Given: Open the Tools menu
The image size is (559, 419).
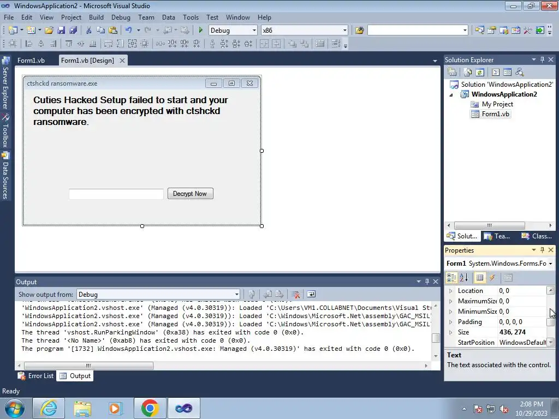Looking at the screenshot, I should 191,17.
